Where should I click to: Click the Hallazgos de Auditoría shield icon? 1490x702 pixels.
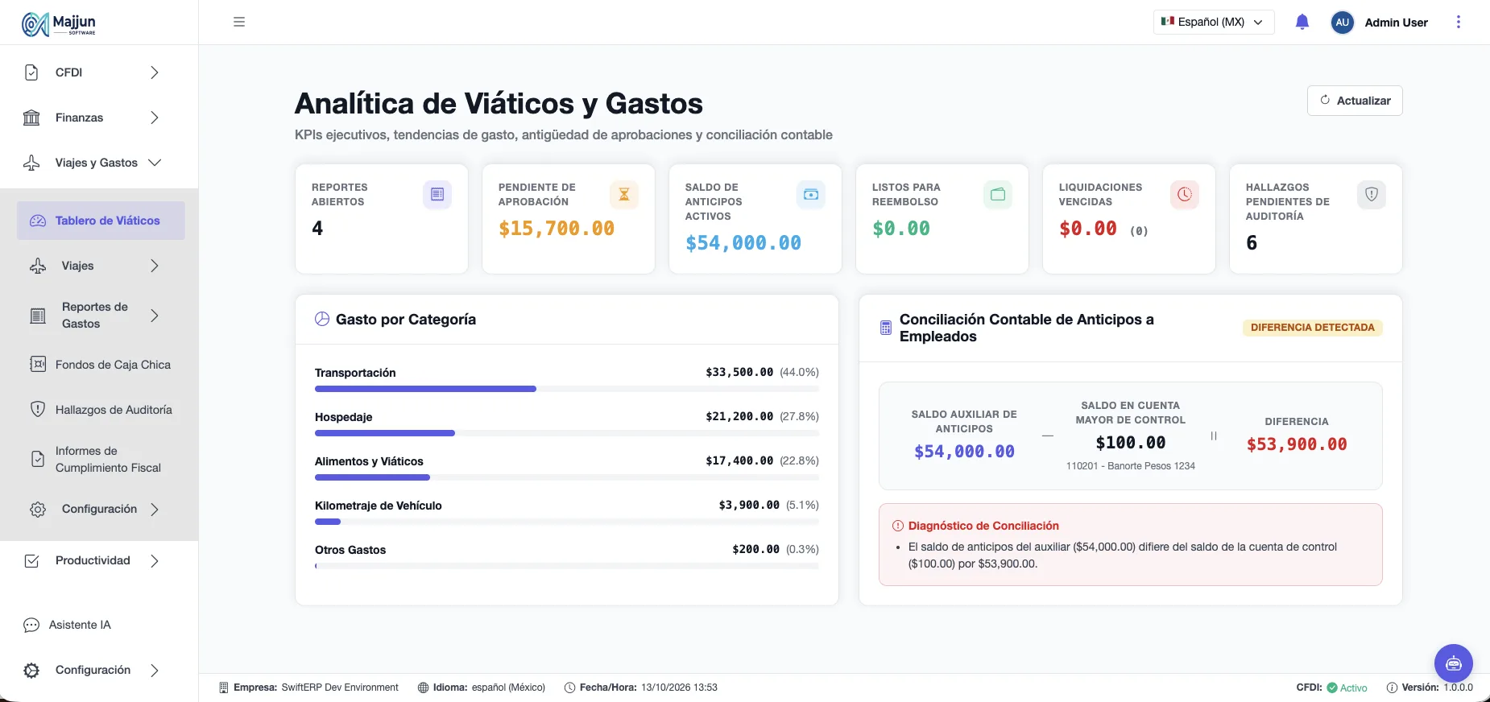click(x=38, y=410)
